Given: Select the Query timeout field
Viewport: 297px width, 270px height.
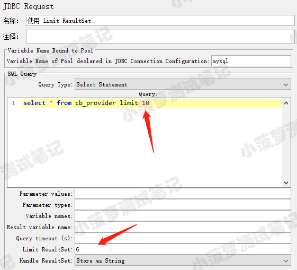Looking at the screenshot, I should pos(183,238).
